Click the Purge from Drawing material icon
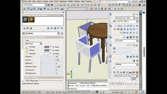167x94 pixels. point(52,28)
